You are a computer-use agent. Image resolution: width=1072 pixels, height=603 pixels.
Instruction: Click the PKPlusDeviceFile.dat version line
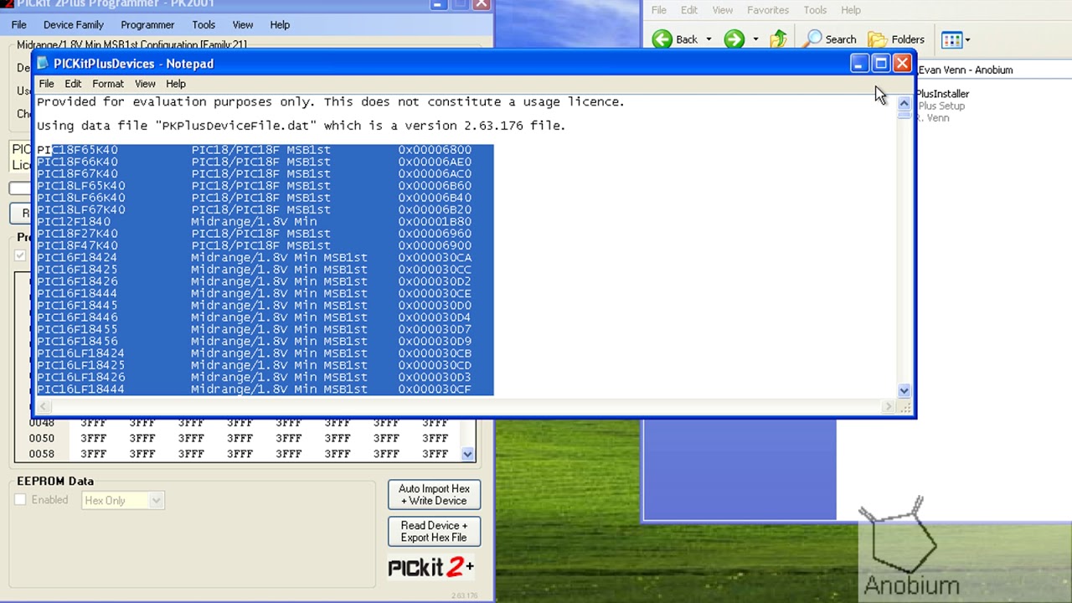click(x=301, y=126)
